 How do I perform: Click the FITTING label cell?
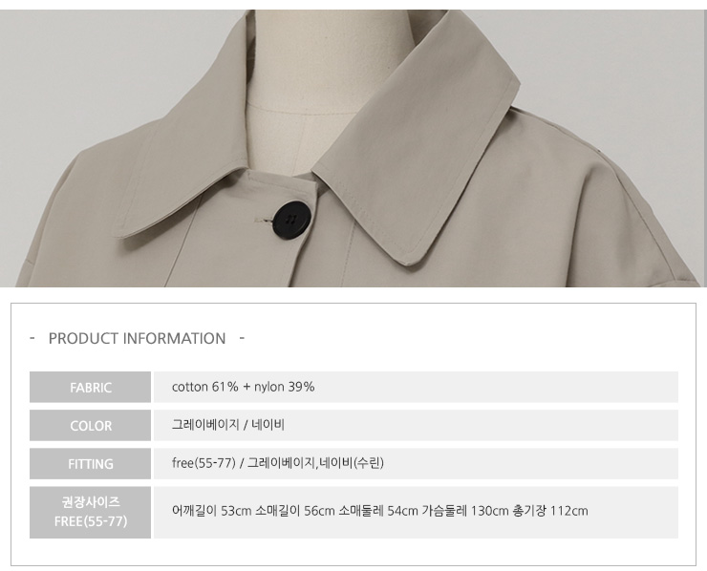(x=90, y=464)
